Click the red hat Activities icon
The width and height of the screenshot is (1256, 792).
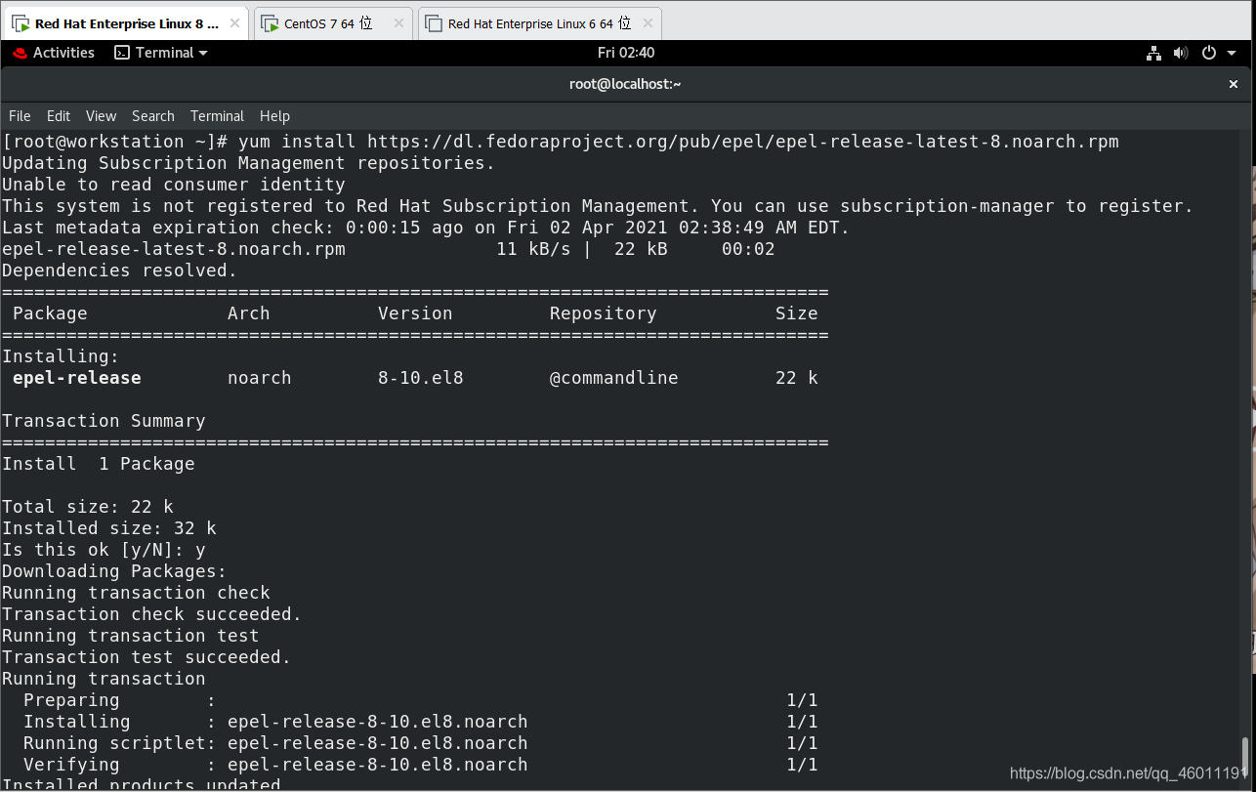pos(18,53)
